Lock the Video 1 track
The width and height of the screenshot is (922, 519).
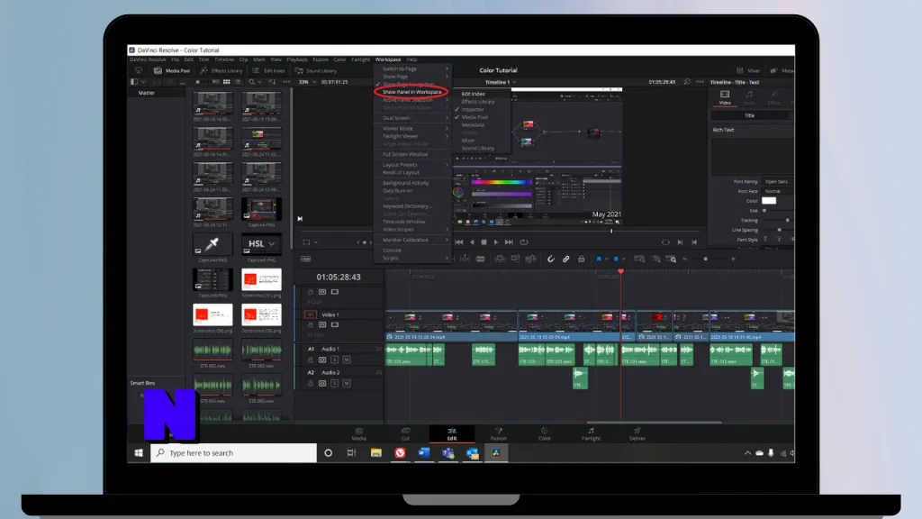click(x=311, y=324)
